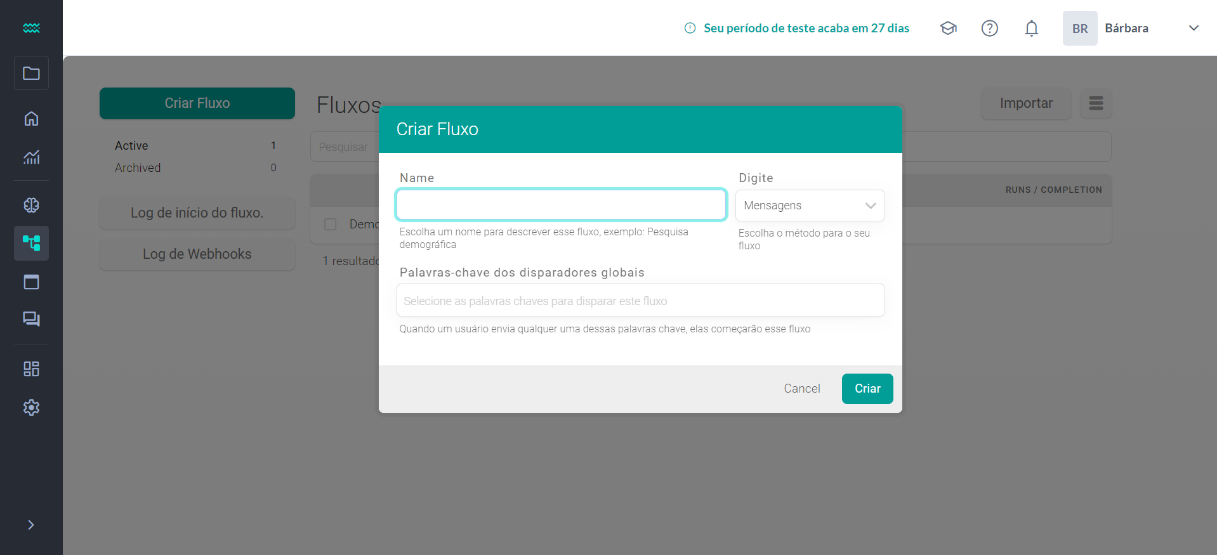
Task: Select the Active flows filter
Action: point(131,146)
